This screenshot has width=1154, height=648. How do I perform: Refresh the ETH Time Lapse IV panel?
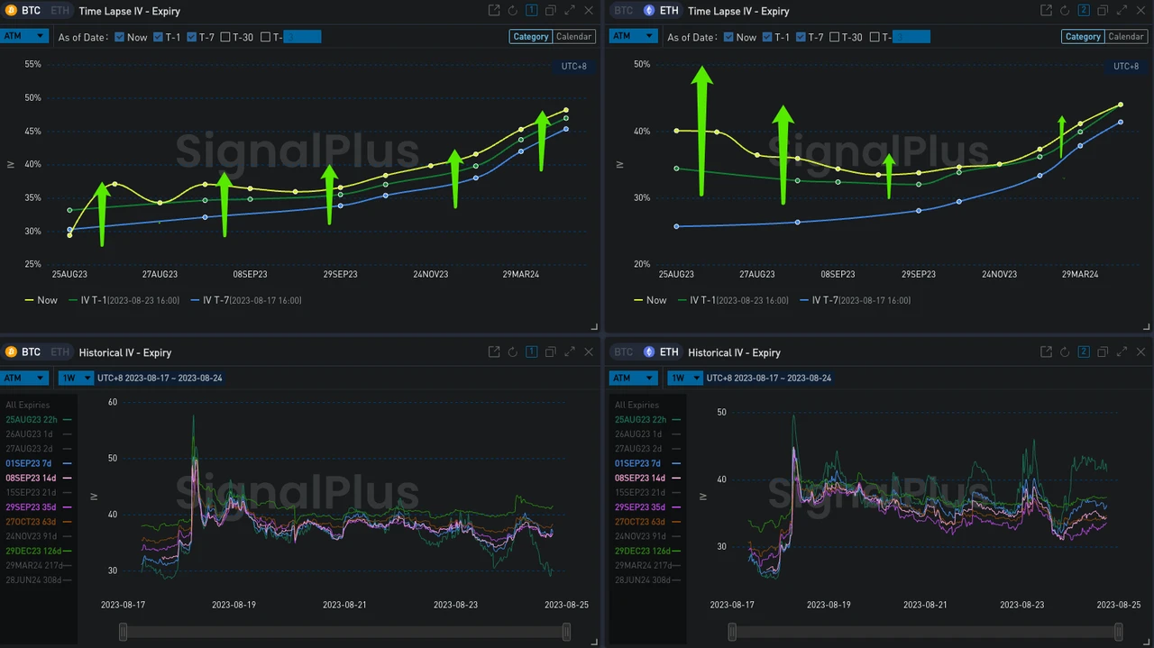click(x=1065, y=11)
